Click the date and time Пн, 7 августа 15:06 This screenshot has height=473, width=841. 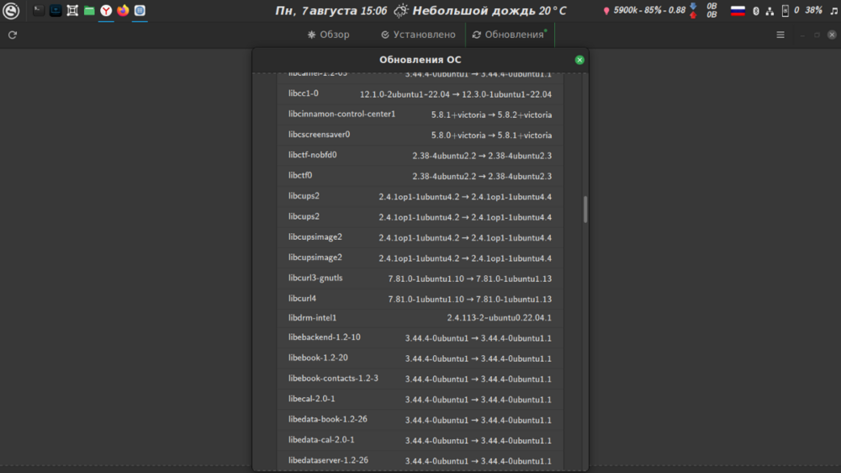(x=331, y=11)
